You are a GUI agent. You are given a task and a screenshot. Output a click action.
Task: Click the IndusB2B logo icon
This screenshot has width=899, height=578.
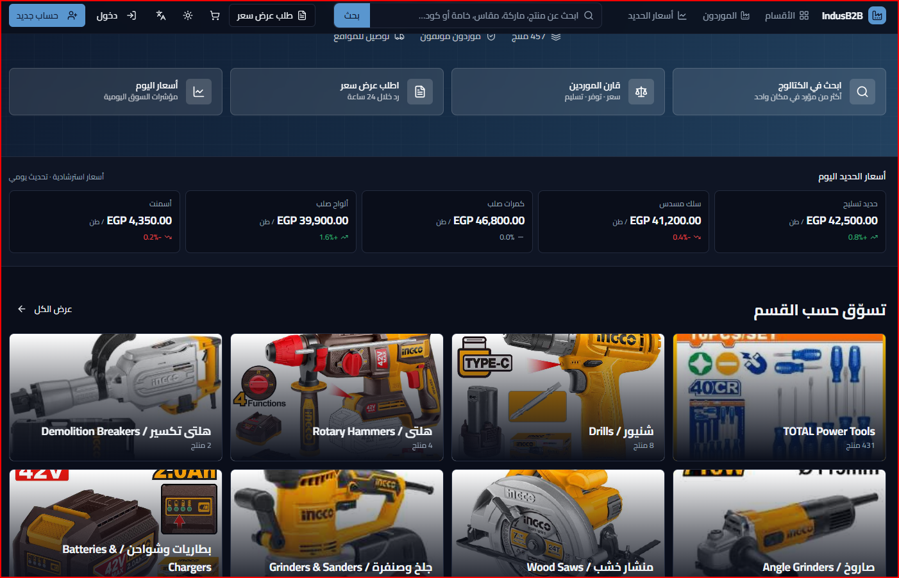pos(877,15)
